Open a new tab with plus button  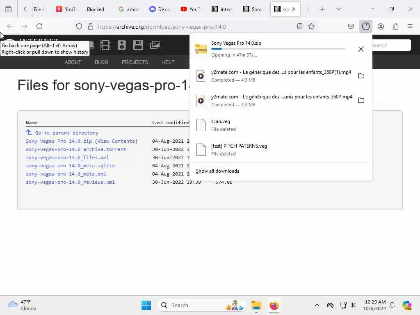322,9
